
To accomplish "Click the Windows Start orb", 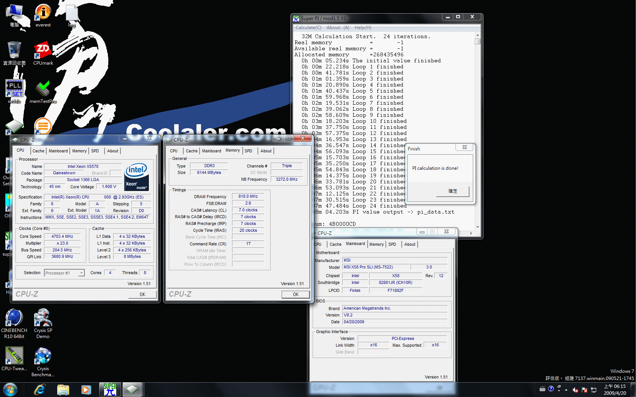I will [x=10, y=389].
